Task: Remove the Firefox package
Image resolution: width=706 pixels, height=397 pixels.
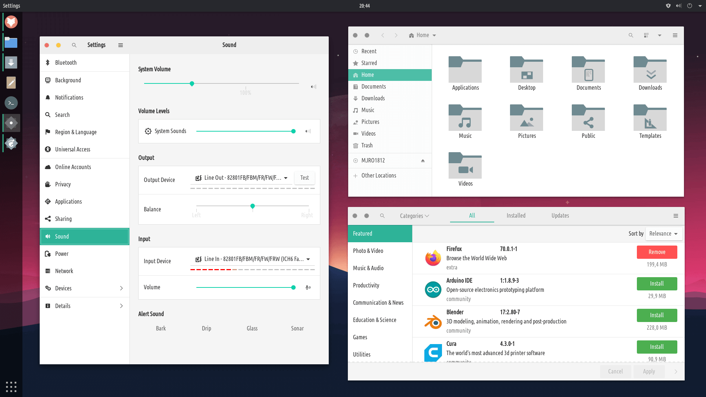Action: pyautogui.click(x=656, y=252)
